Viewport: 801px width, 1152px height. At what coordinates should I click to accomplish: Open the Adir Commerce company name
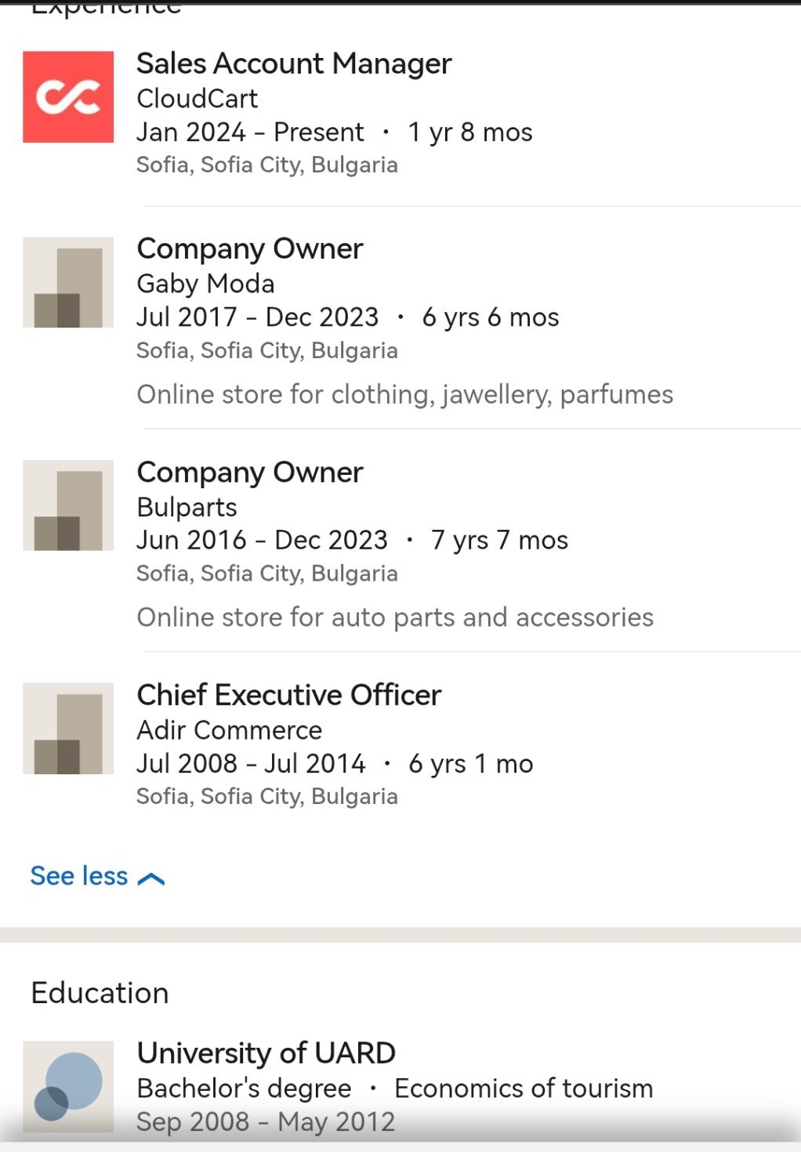pyautogui.click(x=229, y=730)
